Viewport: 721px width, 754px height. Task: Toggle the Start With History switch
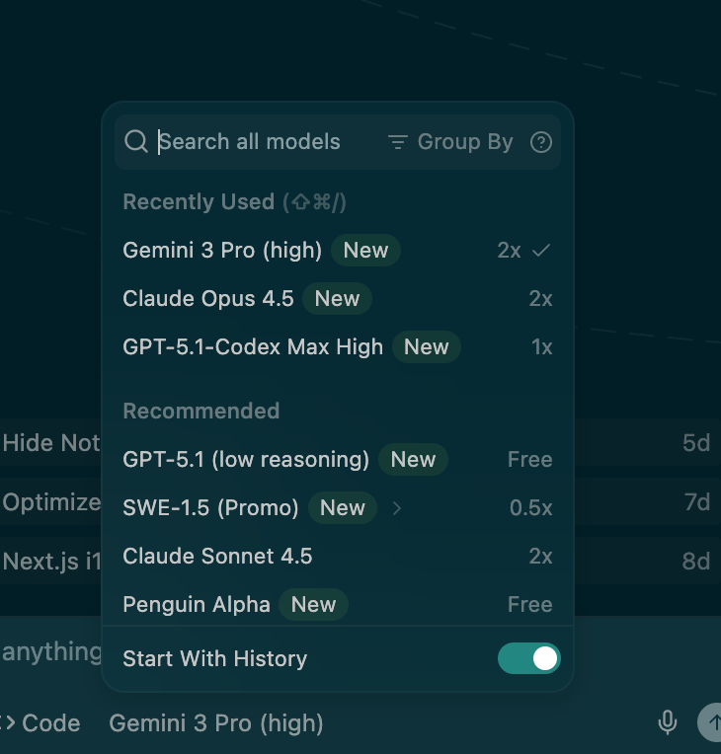click(x=528, y=658)
